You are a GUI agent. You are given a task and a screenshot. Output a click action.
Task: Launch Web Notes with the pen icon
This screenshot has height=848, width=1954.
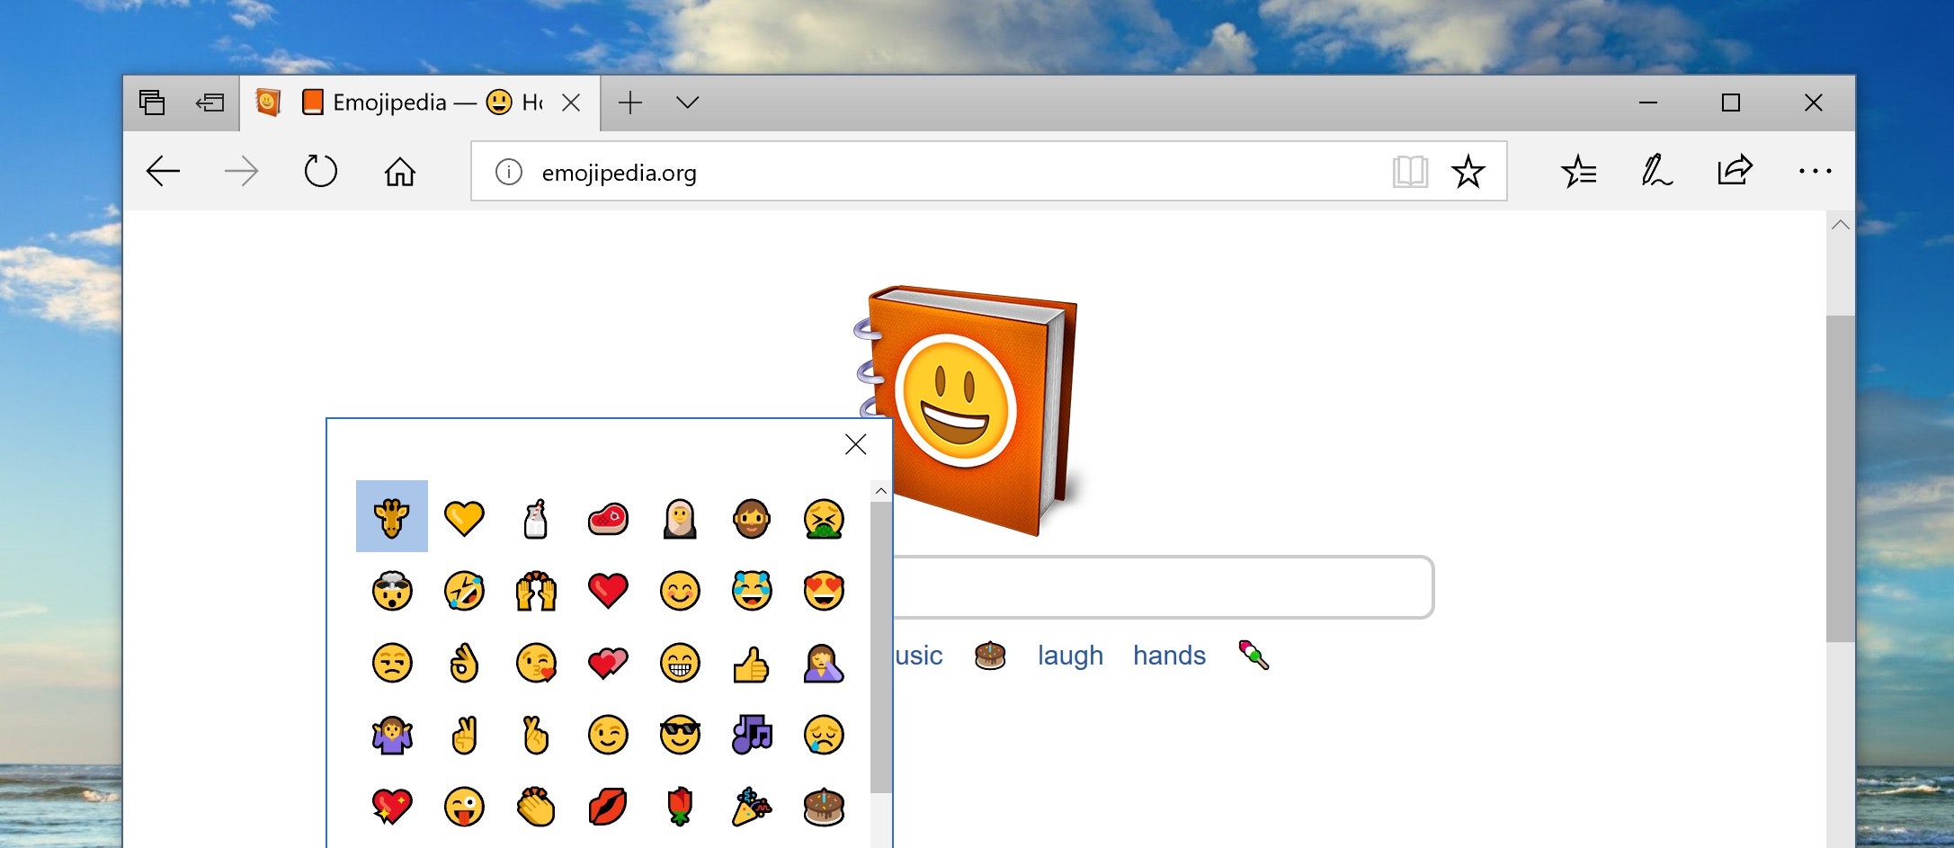tap(1657, 170)
